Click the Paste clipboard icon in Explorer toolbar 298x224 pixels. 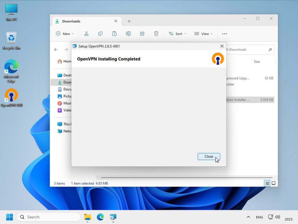click(x=114, y=34)
